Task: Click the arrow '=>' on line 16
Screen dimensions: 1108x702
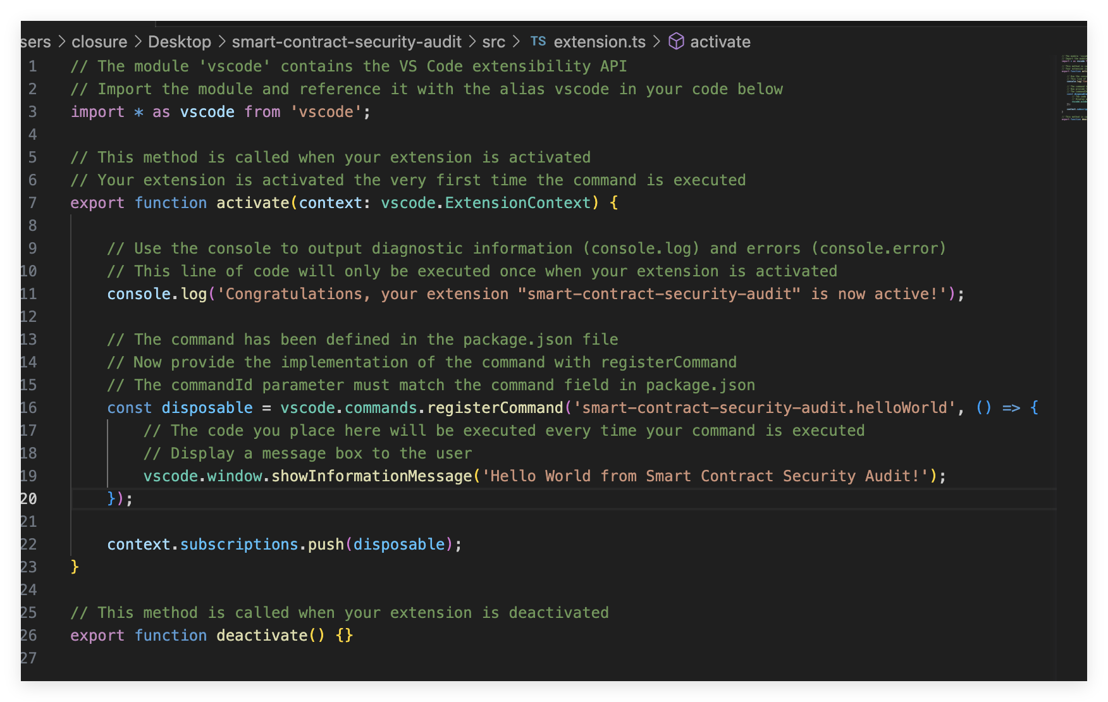Action: (1011, 408)
